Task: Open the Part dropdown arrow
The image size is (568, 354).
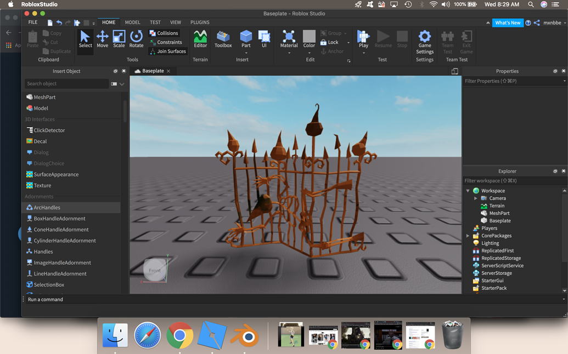Action: (x=246, y=53)
